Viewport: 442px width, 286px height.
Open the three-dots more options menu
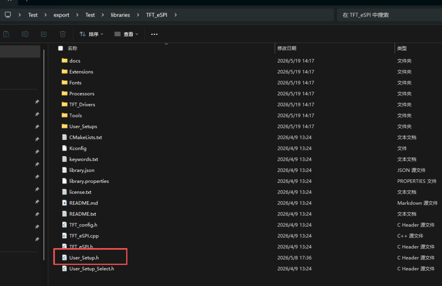(x=154, y=34)
